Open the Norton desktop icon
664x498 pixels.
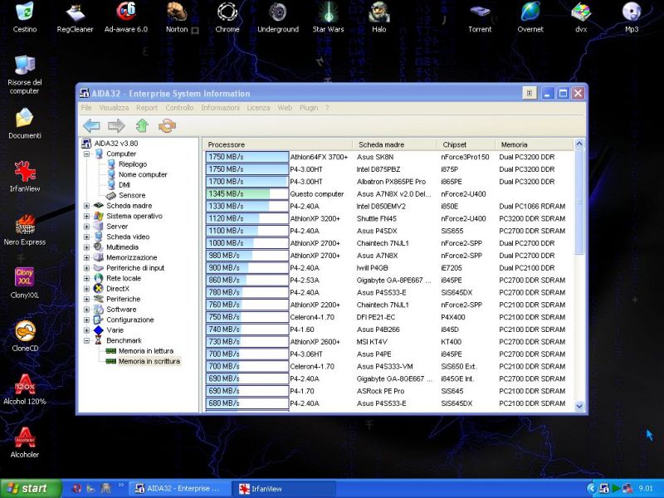coord(177,17)
